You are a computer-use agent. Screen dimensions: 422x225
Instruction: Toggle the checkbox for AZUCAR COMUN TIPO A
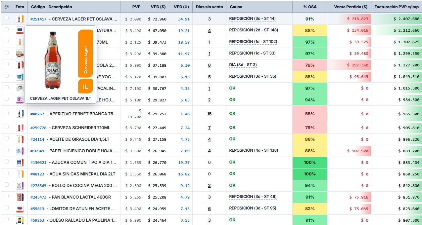click(x=7, y=162)
